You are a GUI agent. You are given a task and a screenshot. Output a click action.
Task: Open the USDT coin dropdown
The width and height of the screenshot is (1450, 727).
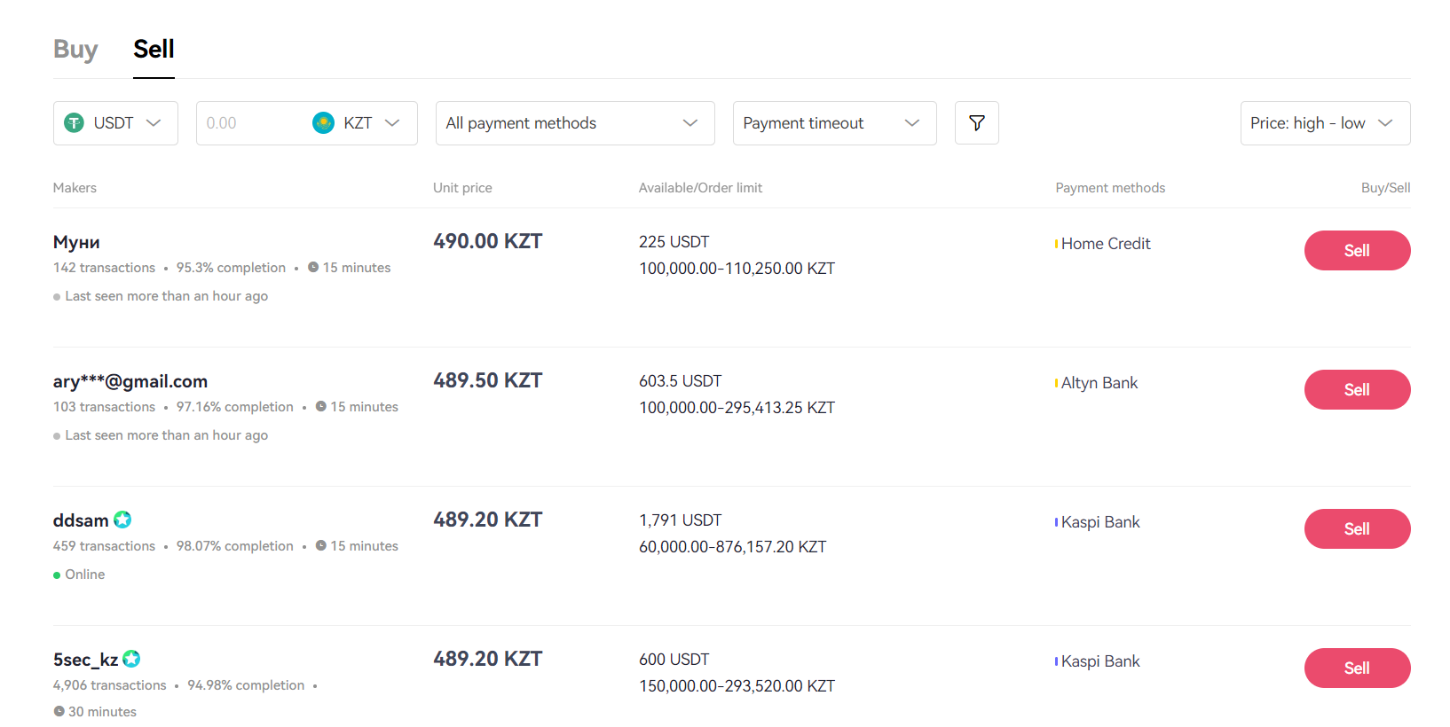(x=115, y=123)
